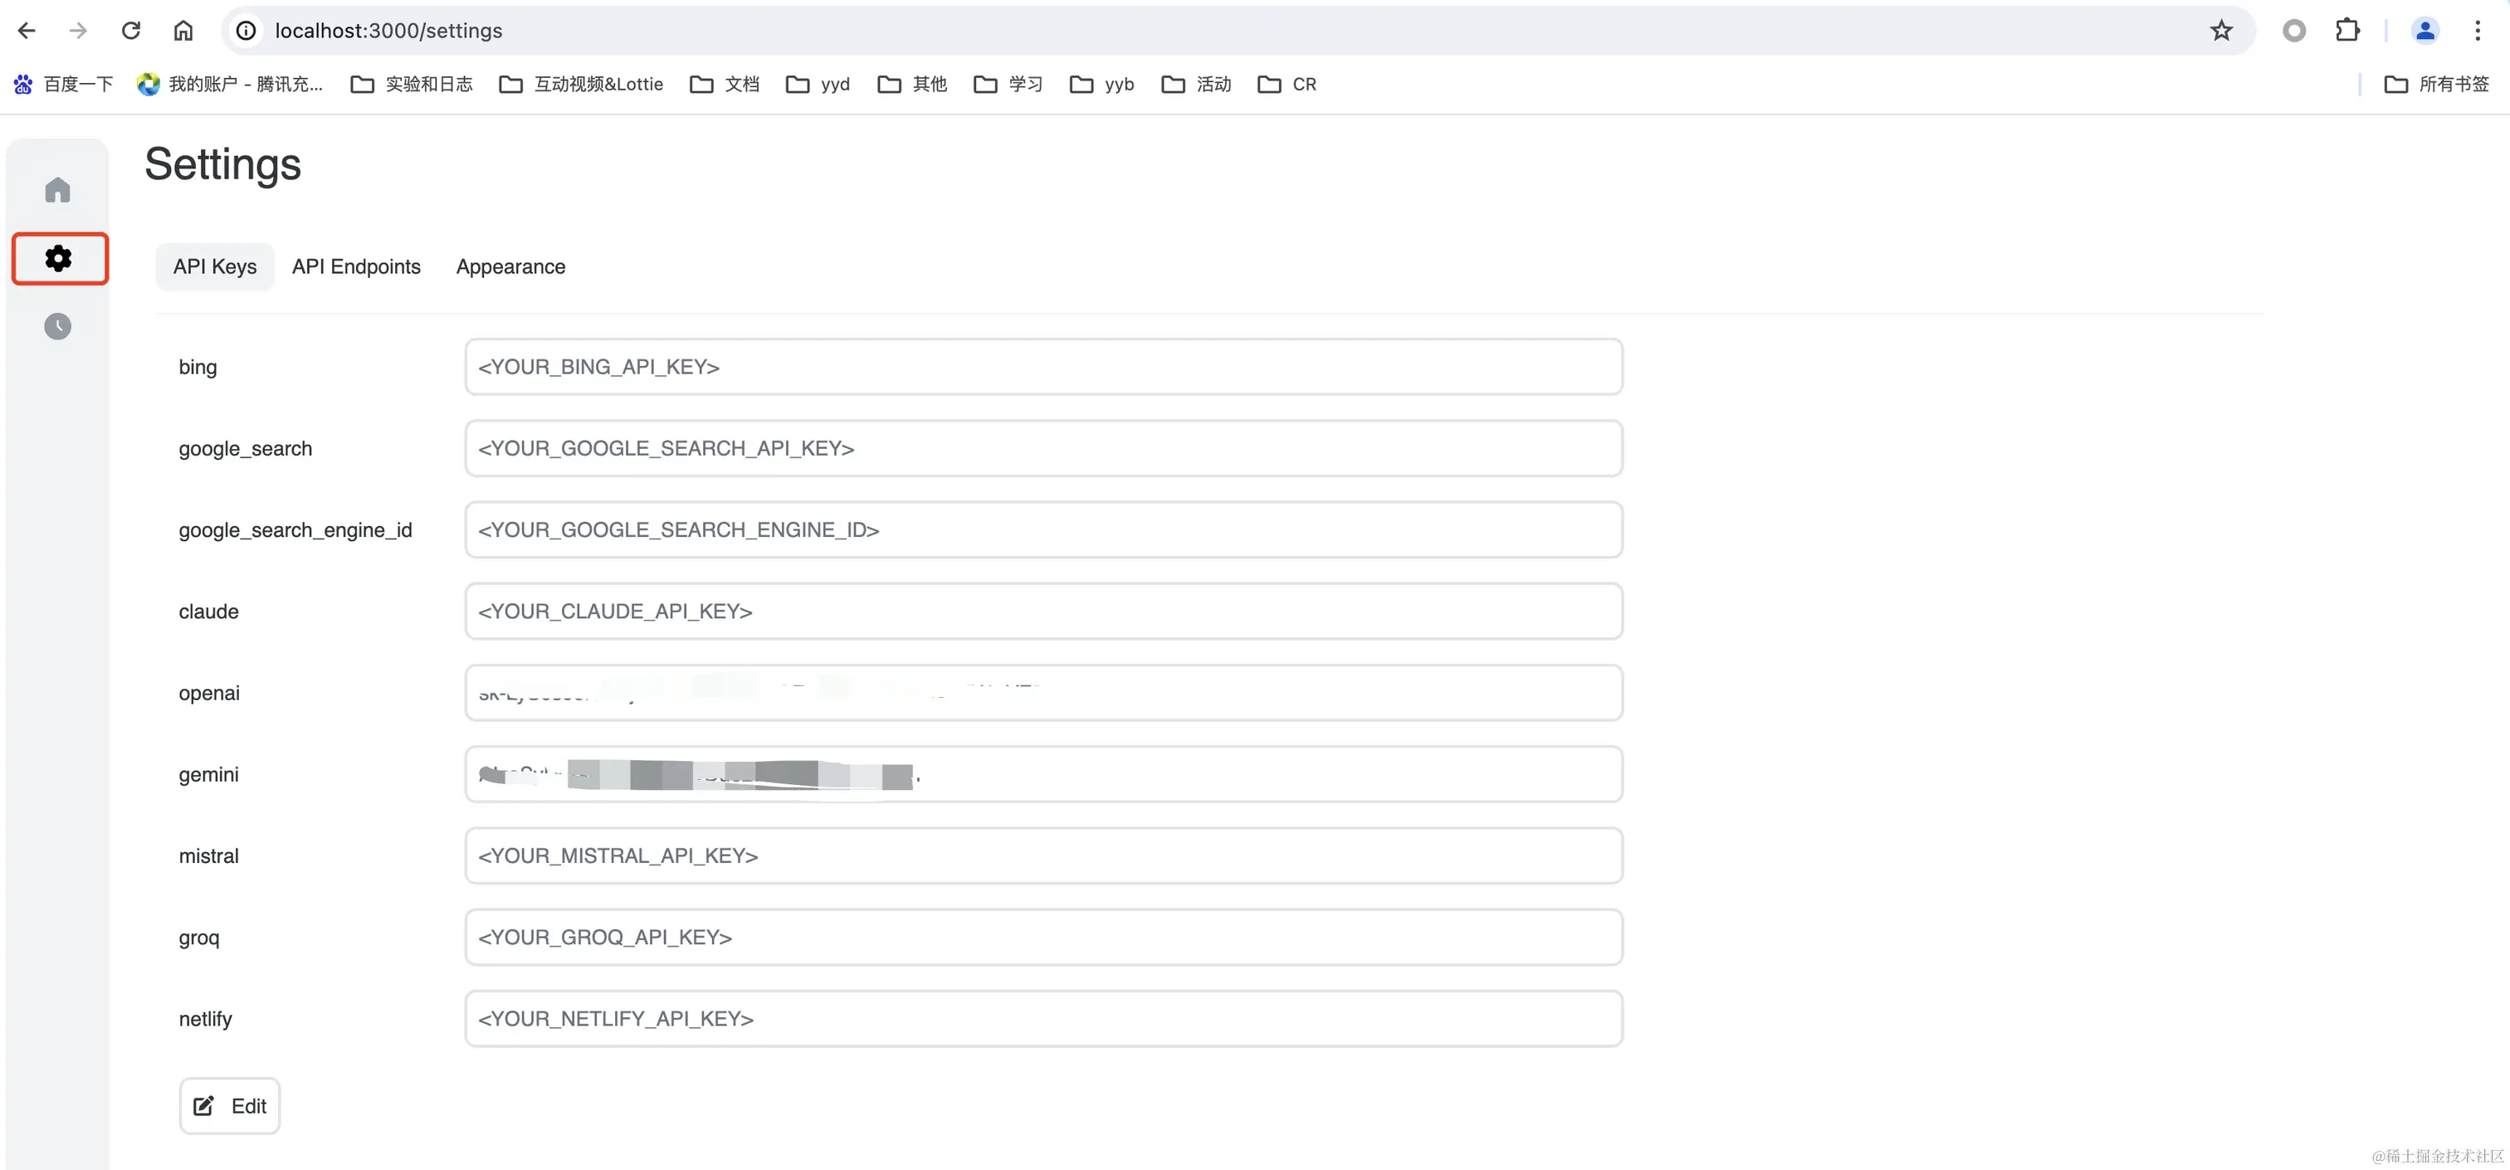Click the bing API key field
This screenshot has width=2510, height=1170.
click(x=1043, y=368)
